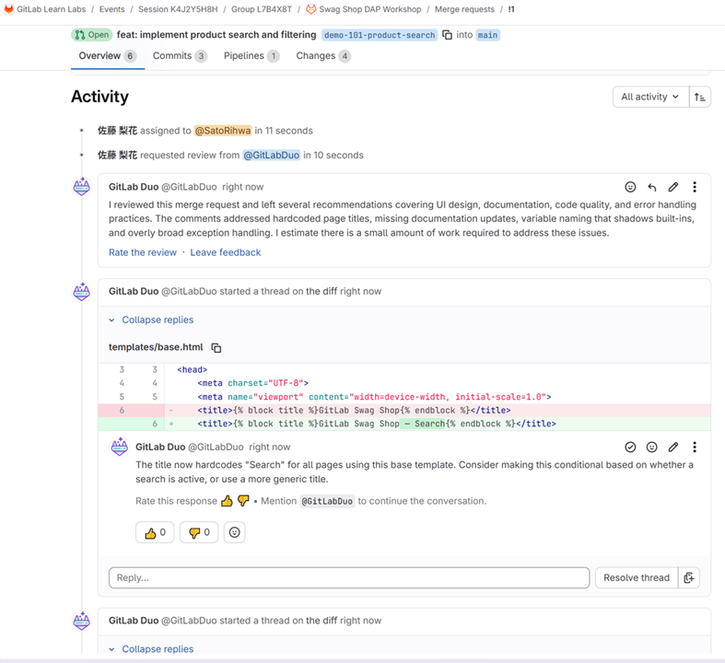The image size is (725, 663).
Task: Open the @SatoRihwa user mention
Action: click(x=223, y=131)
